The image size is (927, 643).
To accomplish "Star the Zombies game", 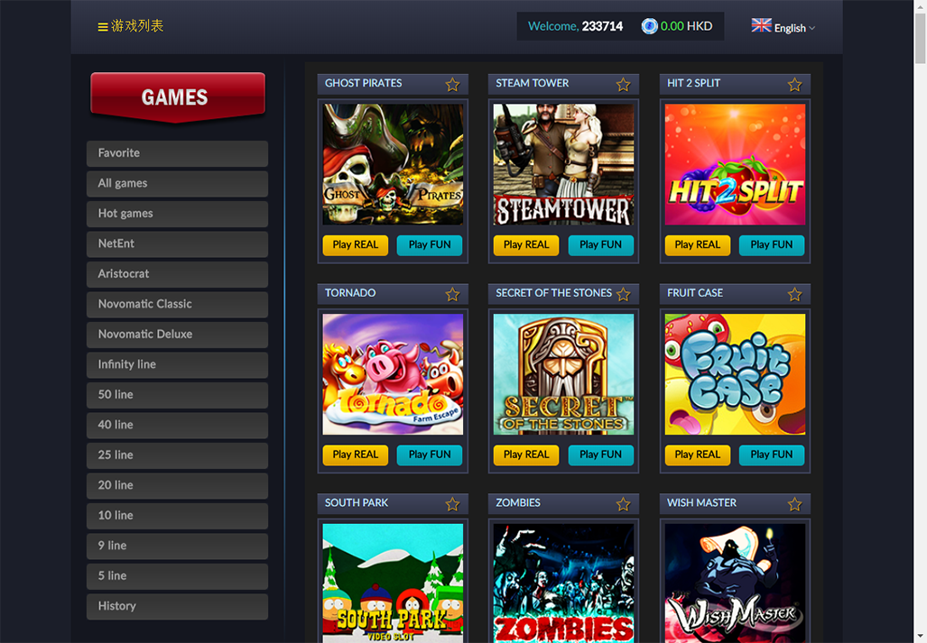I will (x=623, y=504).
